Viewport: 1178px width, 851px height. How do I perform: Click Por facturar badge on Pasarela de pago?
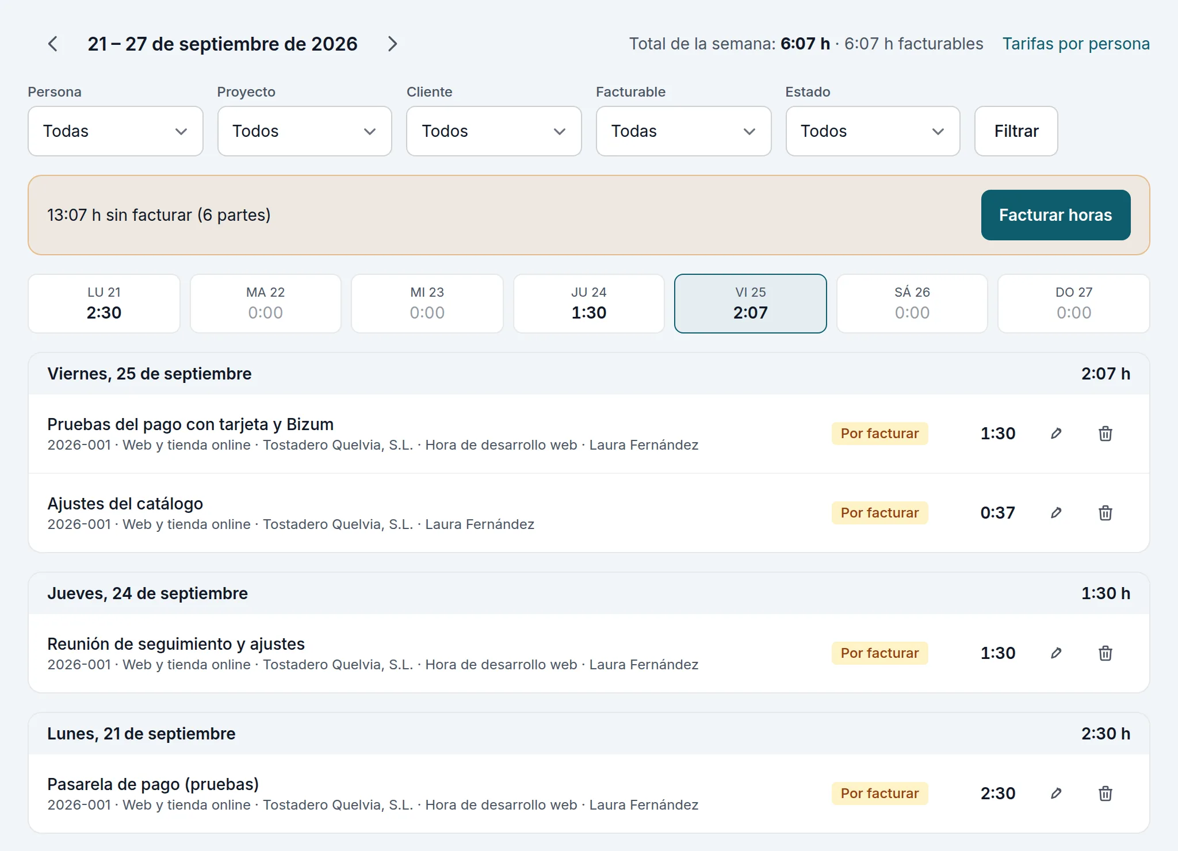click(879, 793)
